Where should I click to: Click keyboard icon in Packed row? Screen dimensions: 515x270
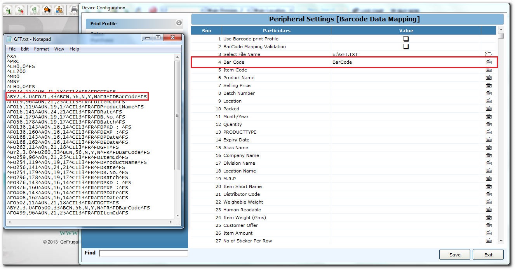click(489, 109)
